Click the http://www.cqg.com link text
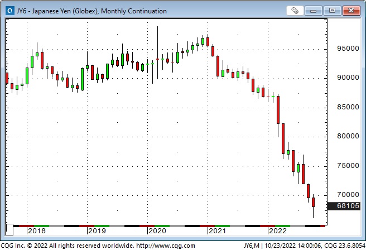 click(166, 246)
